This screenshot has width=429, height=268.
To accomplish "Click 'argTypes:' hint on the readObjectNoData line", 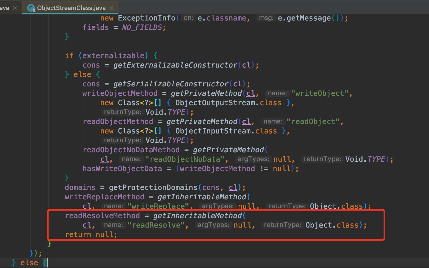I will point(253,159).
